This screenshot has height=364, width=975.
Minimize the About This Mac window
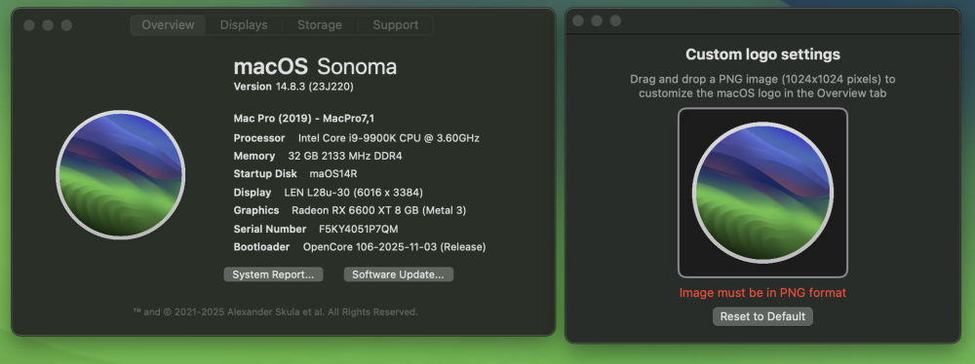tap(48, 25)
